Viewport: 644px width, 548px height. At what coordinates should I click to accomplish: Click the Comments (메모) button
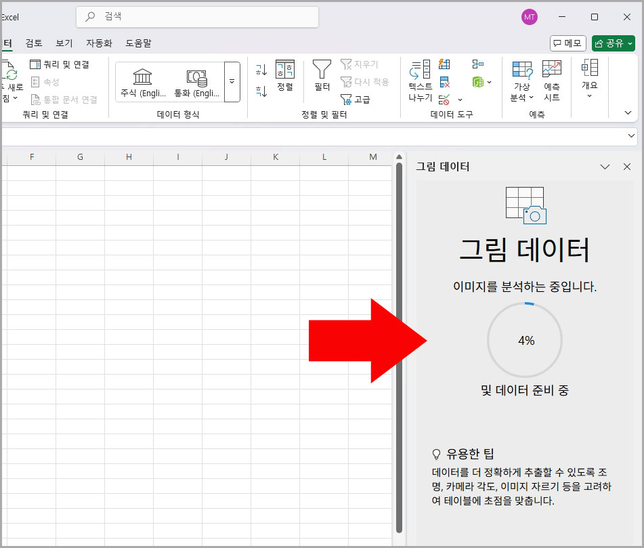(567, 43)
